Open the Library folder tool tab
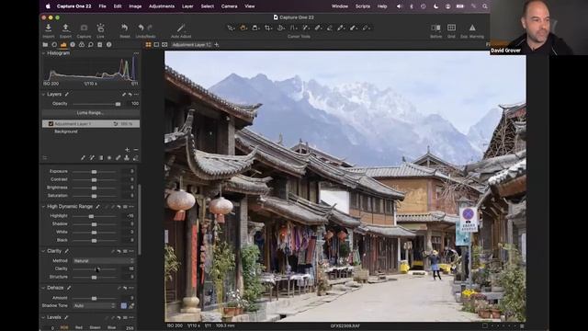This screenshot has height=331, width=588. [45, 45]
